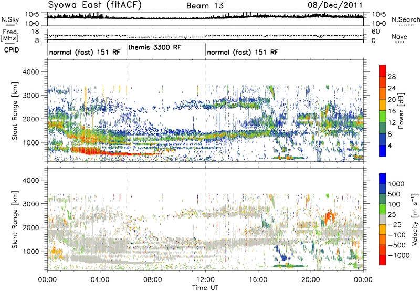
Task: Click the '-1000' label on Velocity scale
Action: tap(398, 255)
